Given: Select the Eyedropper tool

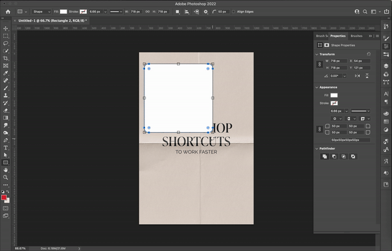Looking at the screenshot, I should (x=5, y=73).
